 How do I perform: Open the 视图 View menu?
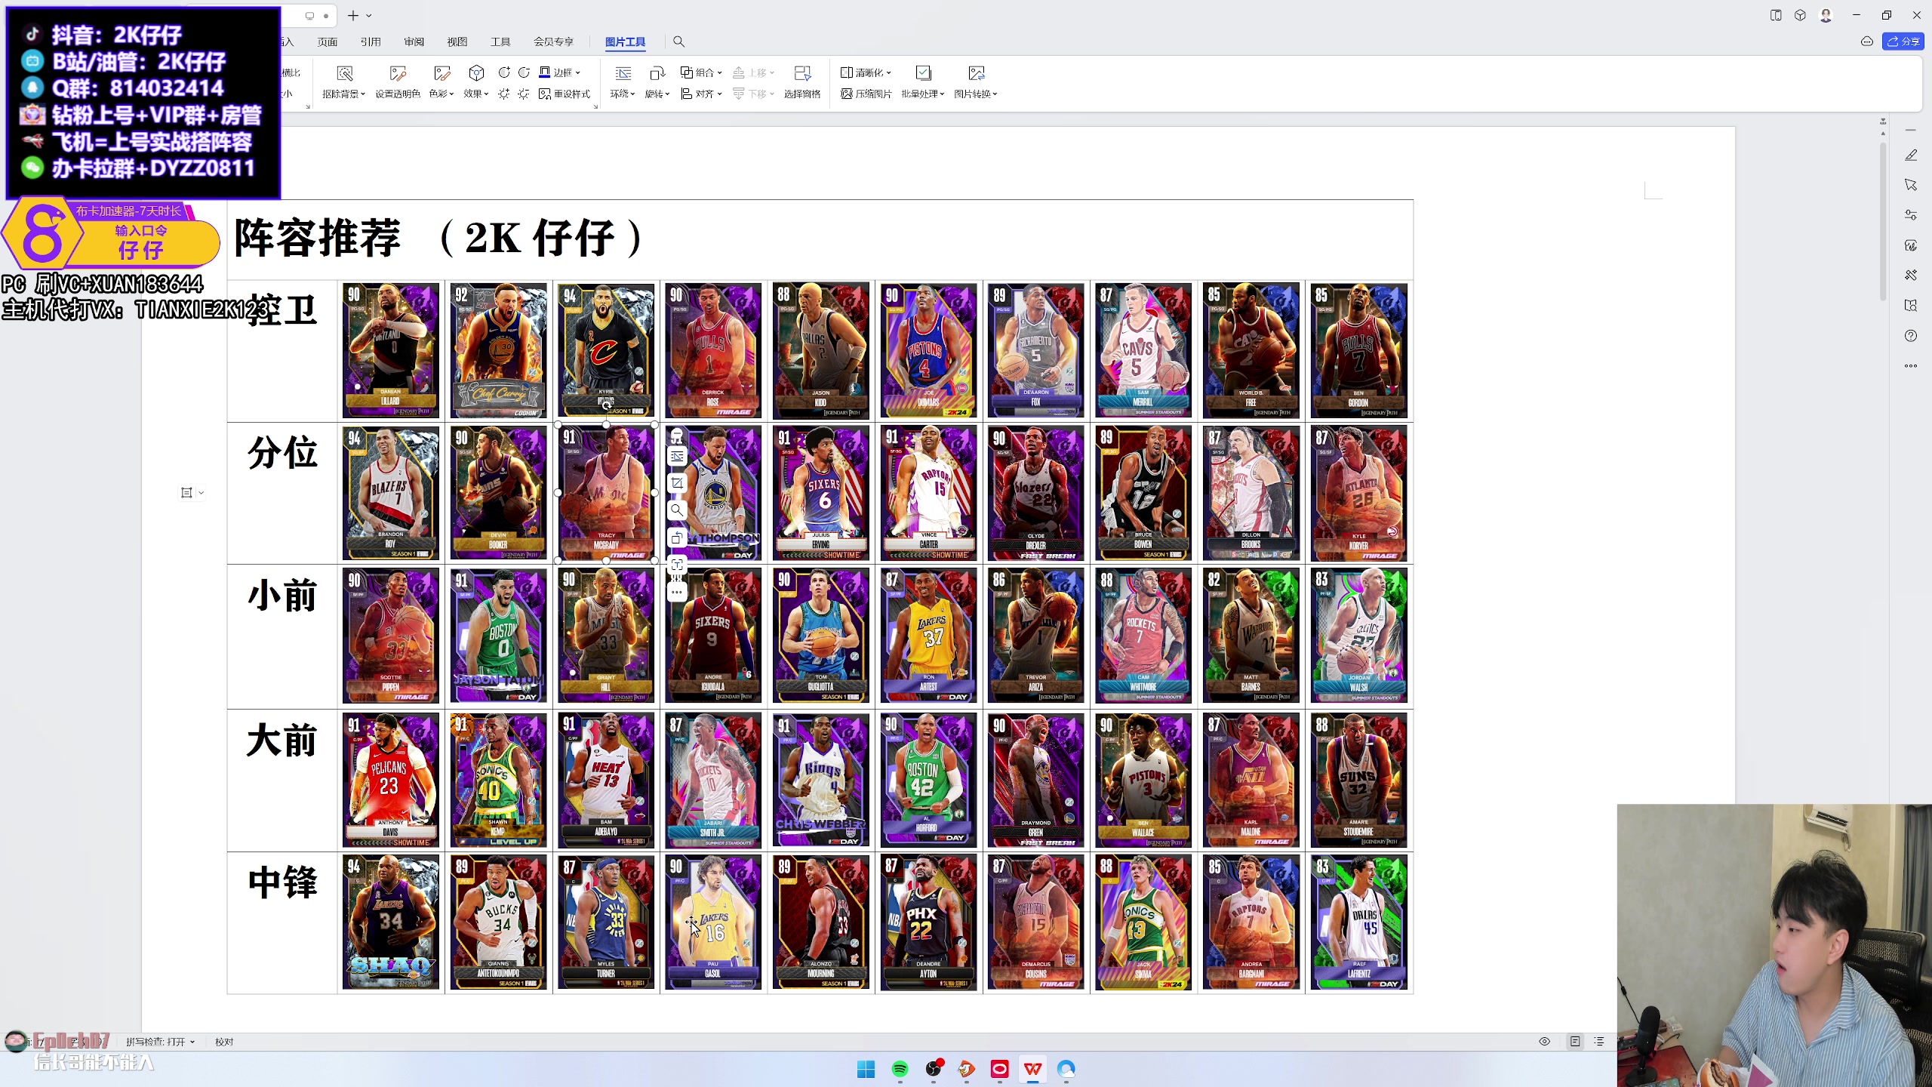click(x=457, y=42)
